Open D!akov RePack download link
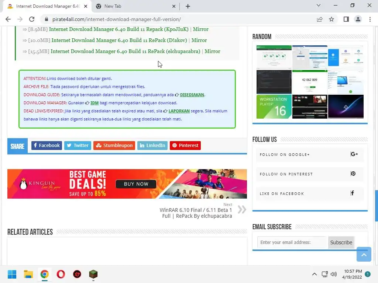This screenshot has width=378, height=283. tap(119, 40)
